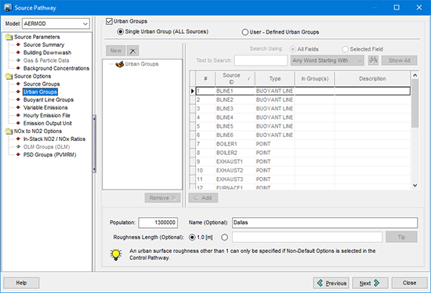Click the Text to Search input field

tap(261, 60)
